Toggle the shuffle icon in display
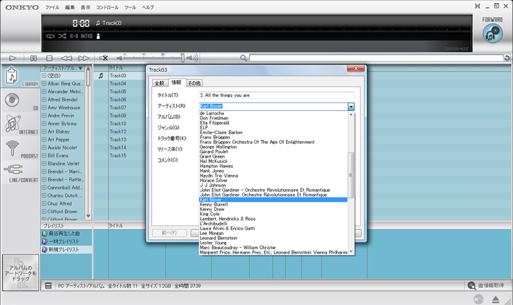This screenshot has height=305, width=513. (x=62, y=36)
